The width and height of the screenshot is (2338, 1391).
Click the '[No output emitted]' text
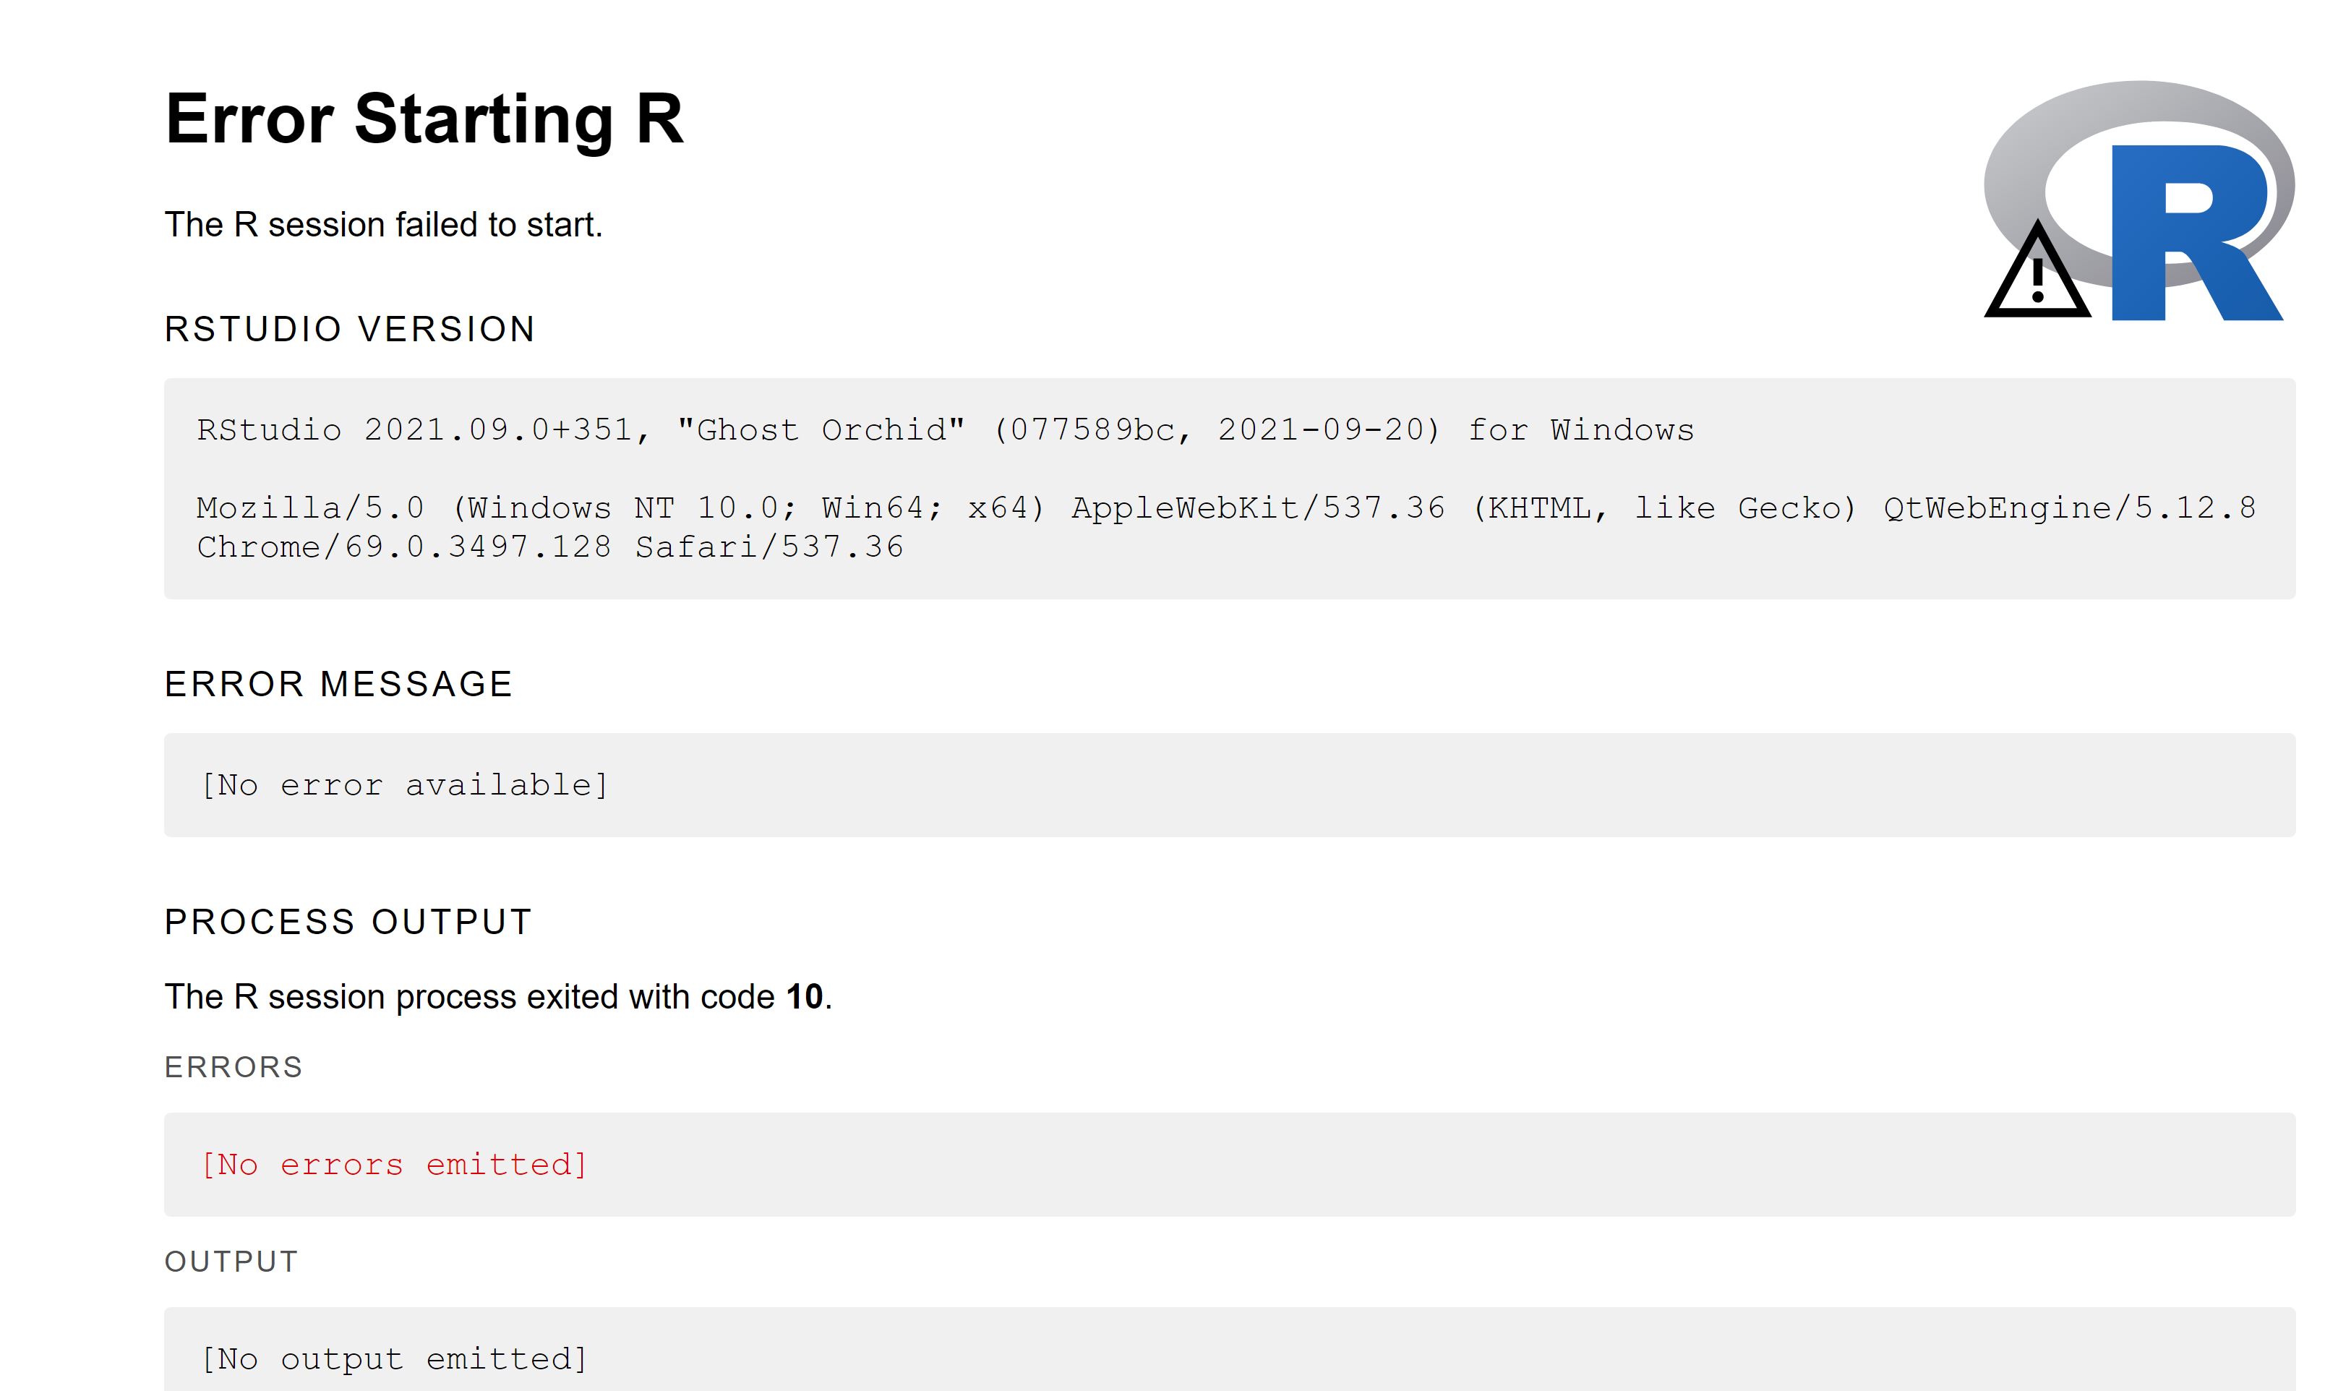point(393,1359)
